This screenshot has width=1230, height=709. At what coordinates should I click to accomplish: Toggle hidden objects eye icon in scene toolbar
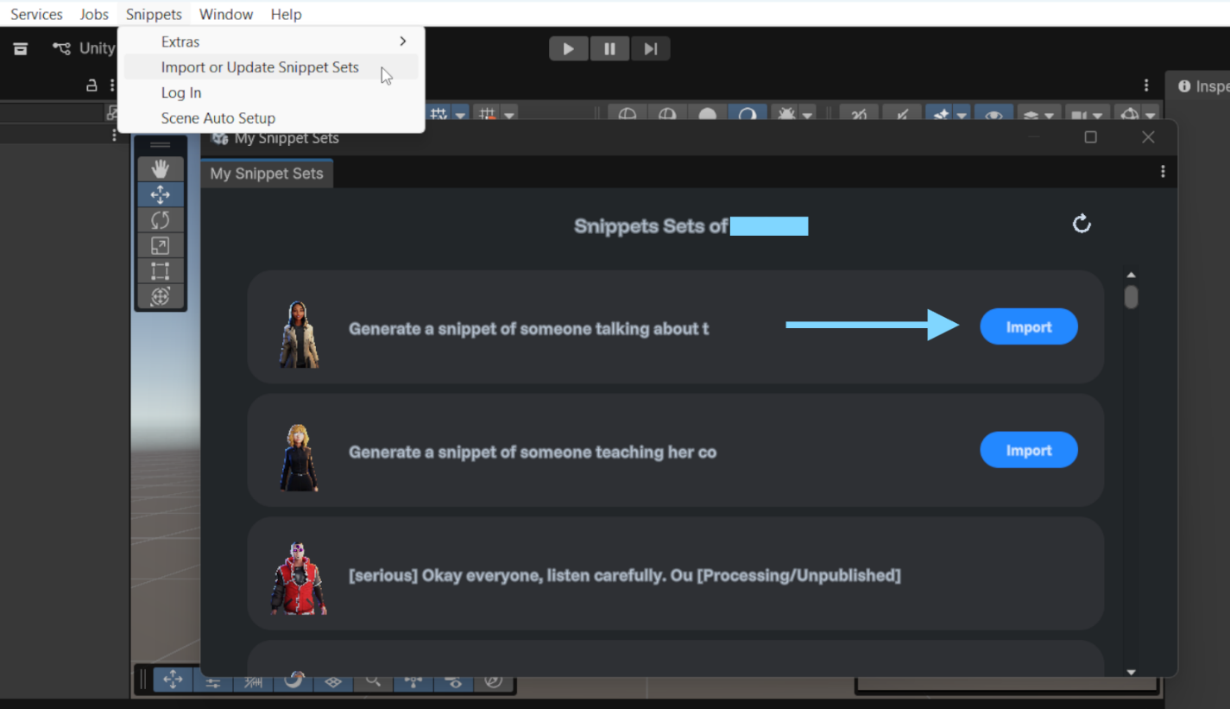pos(993,114)
